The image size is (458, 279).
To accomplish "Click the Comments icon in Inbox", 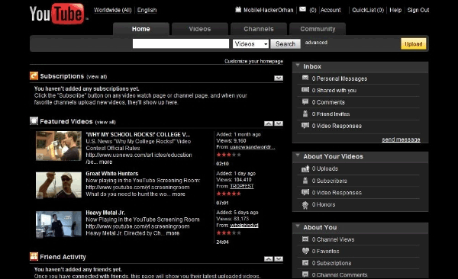I will click(x=305, y=101).
